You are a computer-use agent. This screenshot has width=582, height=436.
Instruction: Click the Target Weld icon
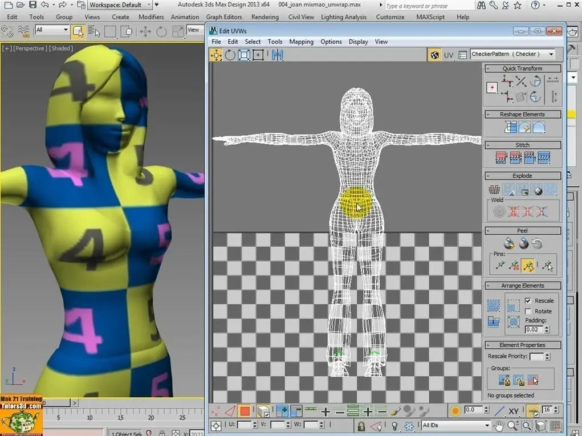[x=499, y=211]
